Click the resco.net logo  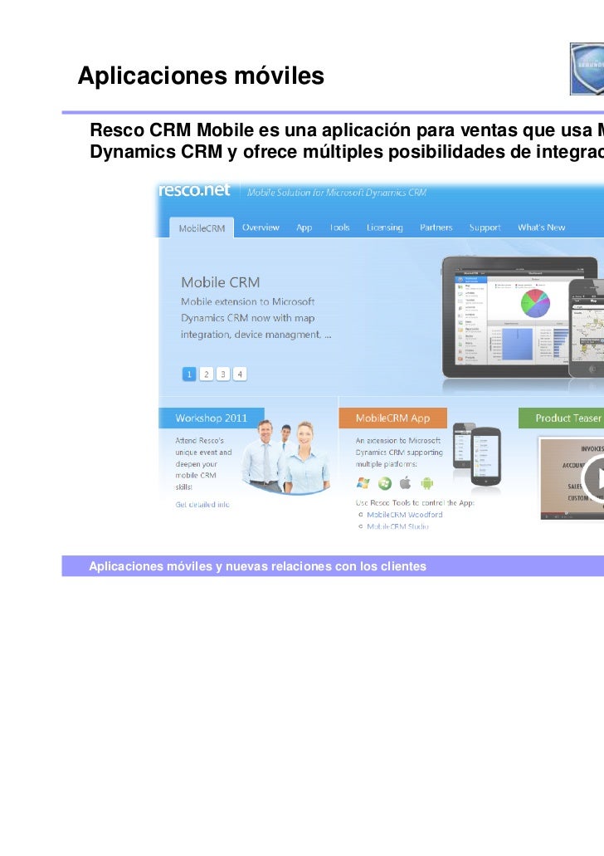click(194, 190)
